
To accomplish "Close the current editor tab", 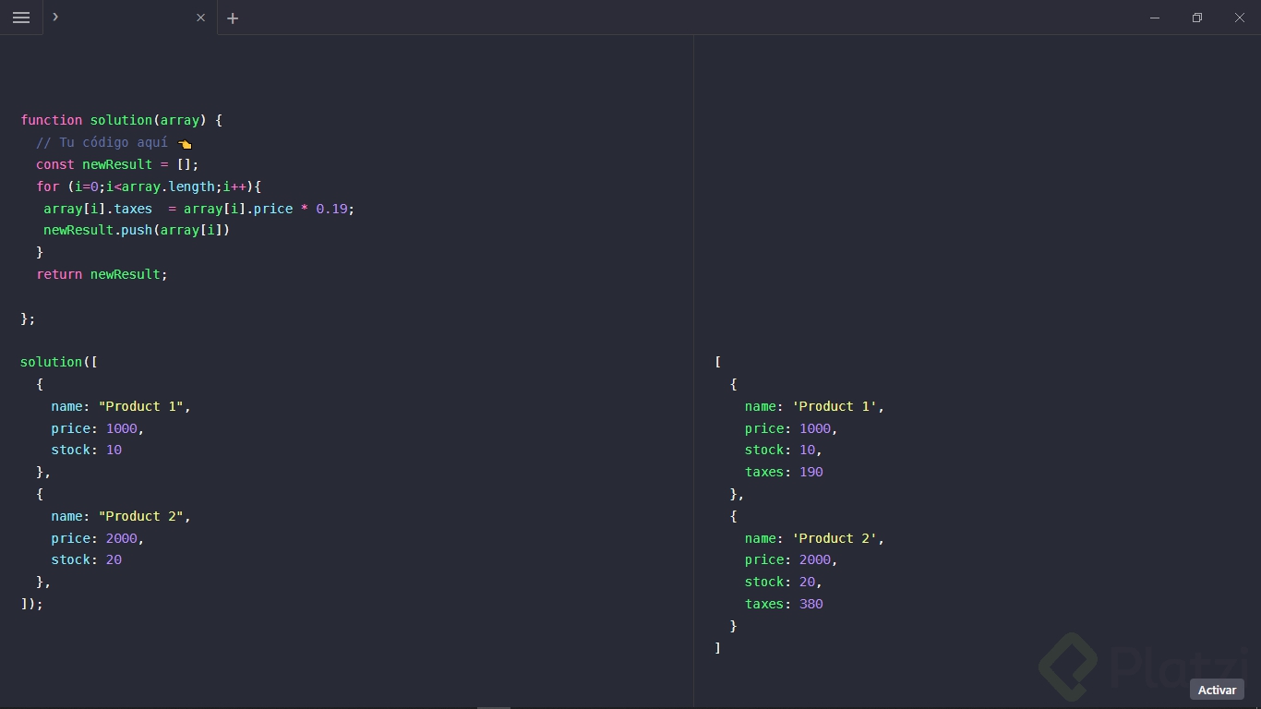I will point(200,18).
